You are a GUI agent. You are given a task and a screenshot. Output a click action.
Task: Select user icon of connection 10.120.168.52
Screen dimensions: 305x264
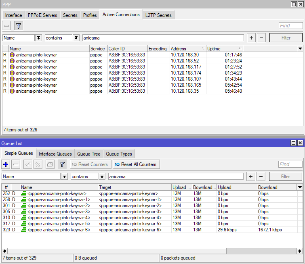tap(12, 61)
